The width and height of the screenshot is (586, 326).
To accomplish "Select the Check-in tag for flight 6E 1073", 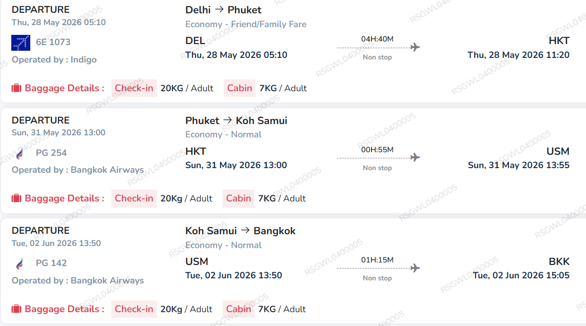I will tap(134, 88).
